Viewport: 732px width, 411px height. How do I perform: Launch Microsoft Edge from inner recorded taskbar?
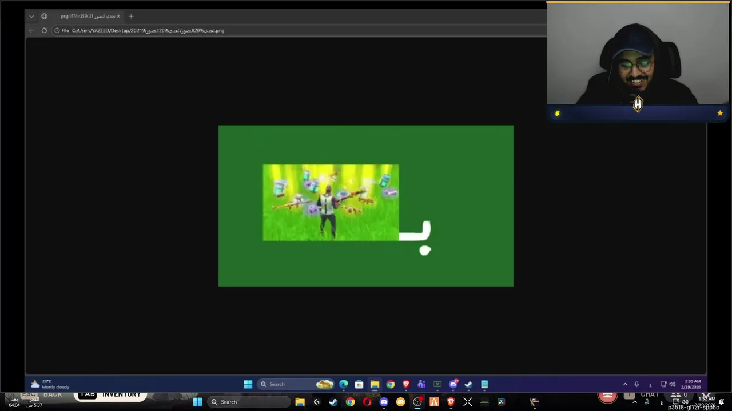(343, 384)
